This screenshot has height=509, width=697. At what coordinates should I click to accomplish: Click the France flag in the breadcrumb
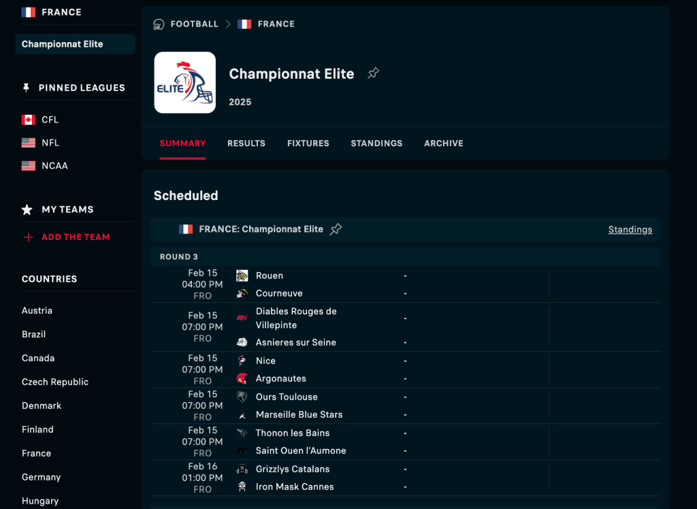244,24
